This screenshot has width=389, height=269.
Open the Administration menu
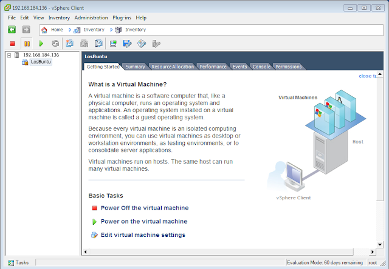point(91,18)
